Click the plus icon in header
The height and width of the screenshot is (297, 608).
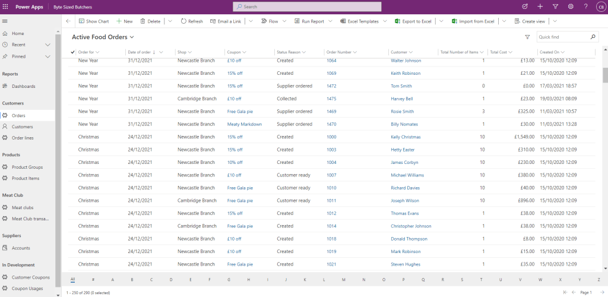point(540,7)
